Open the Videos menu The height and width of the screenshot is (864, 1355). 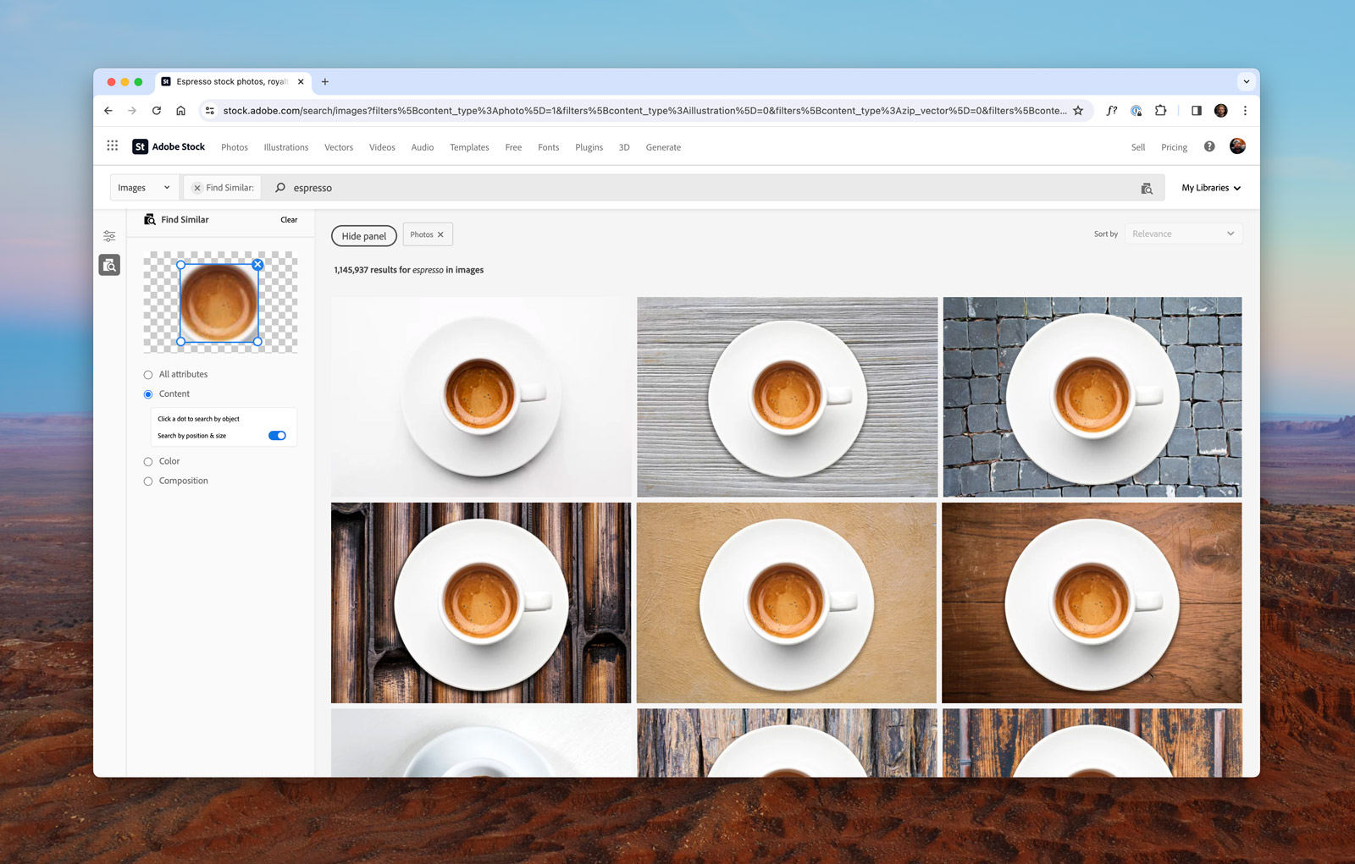(382, 147)
